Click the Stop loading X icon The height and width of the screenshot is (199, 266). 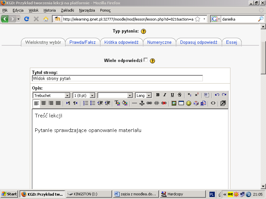pyautogui.click(x=36, y=19)
